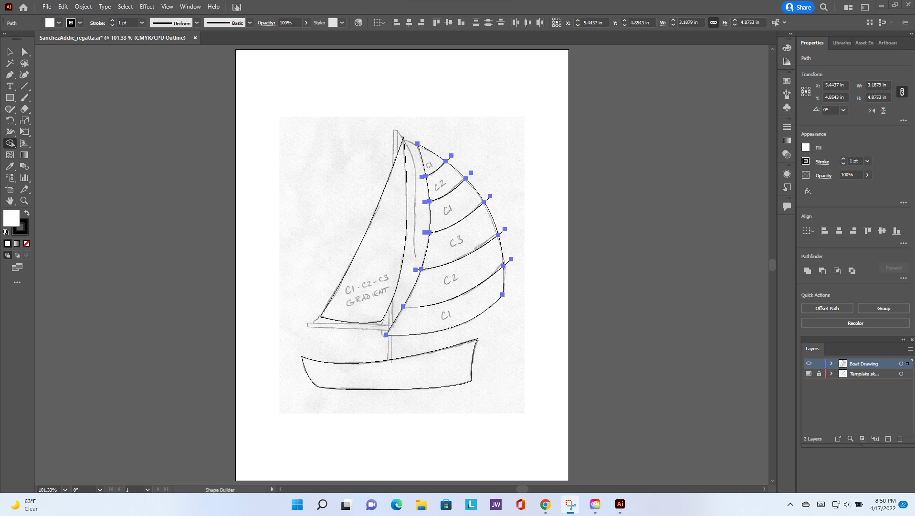Click the Pathfinder Minus Front icon
This screenshot has width=915, height=516.
click(822, 271)
